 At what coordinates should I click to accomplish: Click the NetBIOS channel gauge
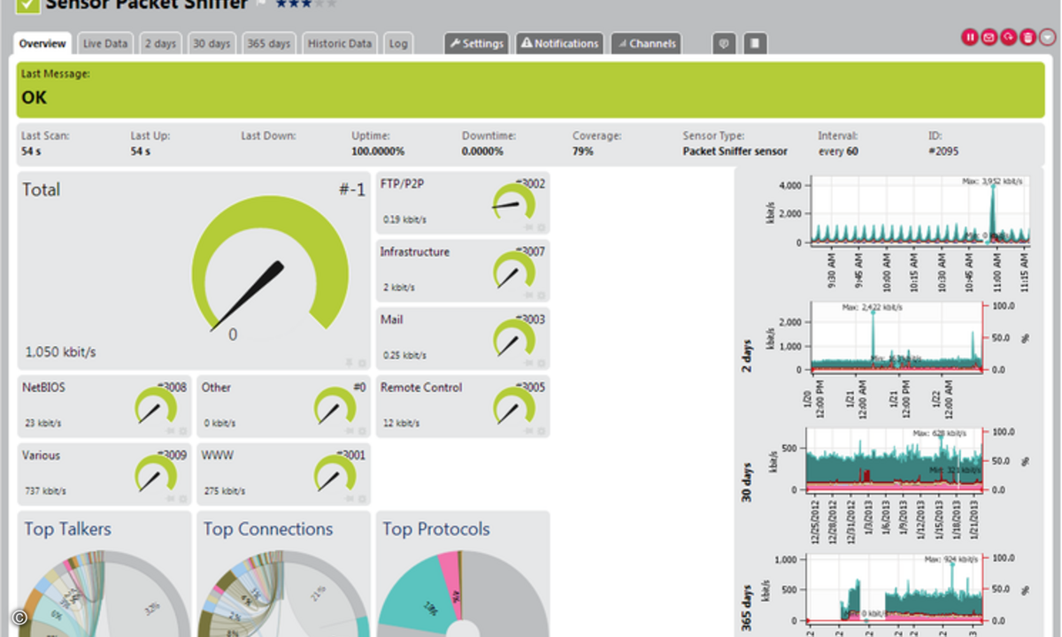tap(157, 406)
